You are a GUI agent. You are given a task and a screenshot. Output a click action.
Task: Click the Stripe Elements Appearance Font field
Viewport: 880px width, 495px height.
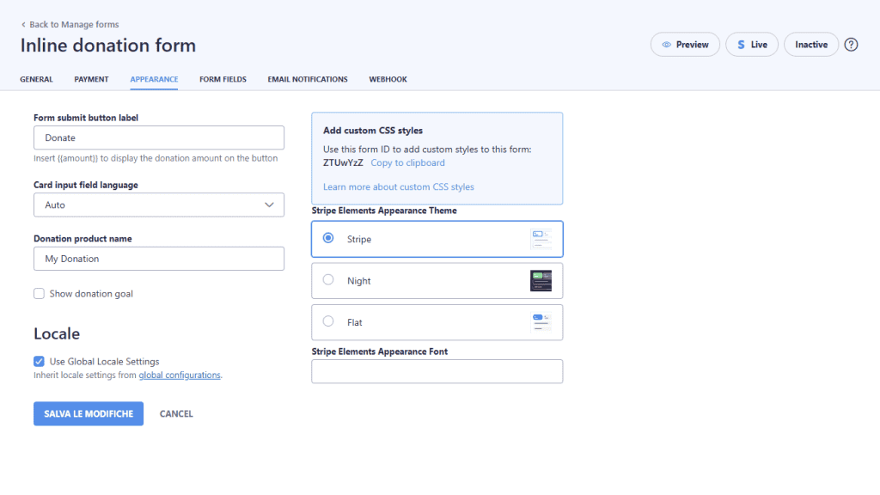click(437, 371)
